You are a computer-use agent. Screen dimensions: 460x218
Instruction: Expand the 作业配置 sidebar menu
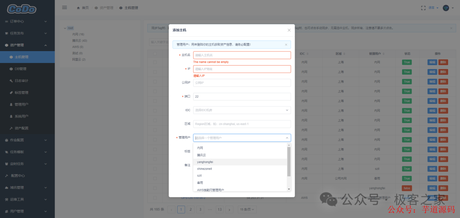tap(27, 140)
